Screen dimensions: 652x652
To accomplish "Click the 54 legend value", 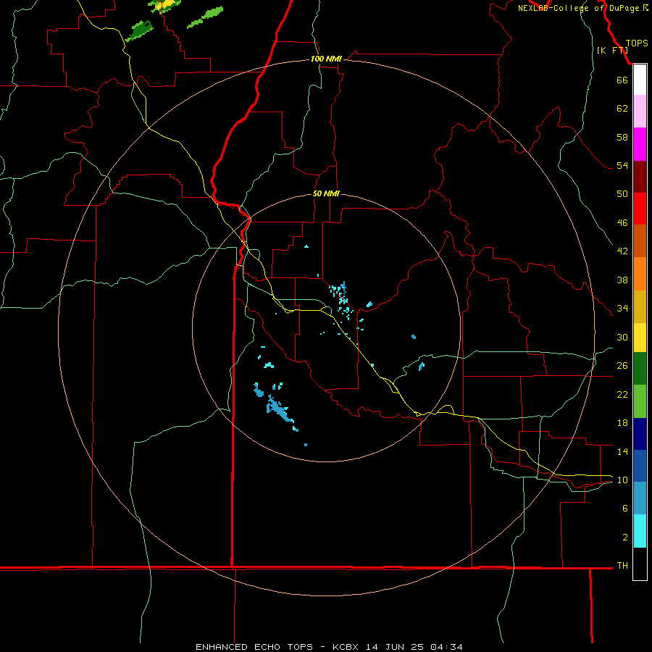I will [622, 165].
